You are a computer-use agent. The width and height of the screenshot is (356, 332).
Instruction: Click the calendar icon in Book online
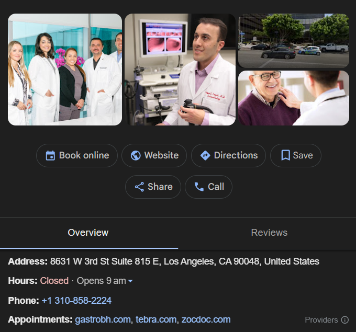click(50, 155)
